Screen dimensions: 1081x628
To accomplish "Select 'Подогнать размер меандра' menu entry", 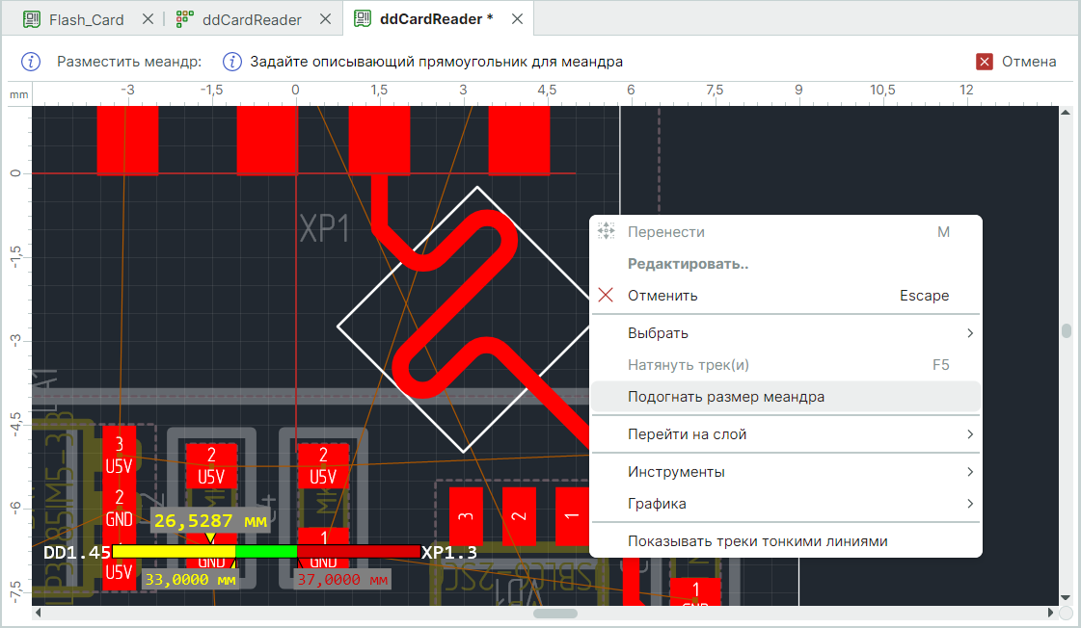I will tap(725, 397).
